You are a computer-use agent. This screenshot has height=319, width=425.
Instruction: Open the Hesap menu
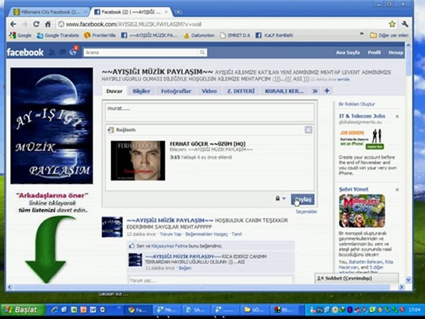click(396, 52)
